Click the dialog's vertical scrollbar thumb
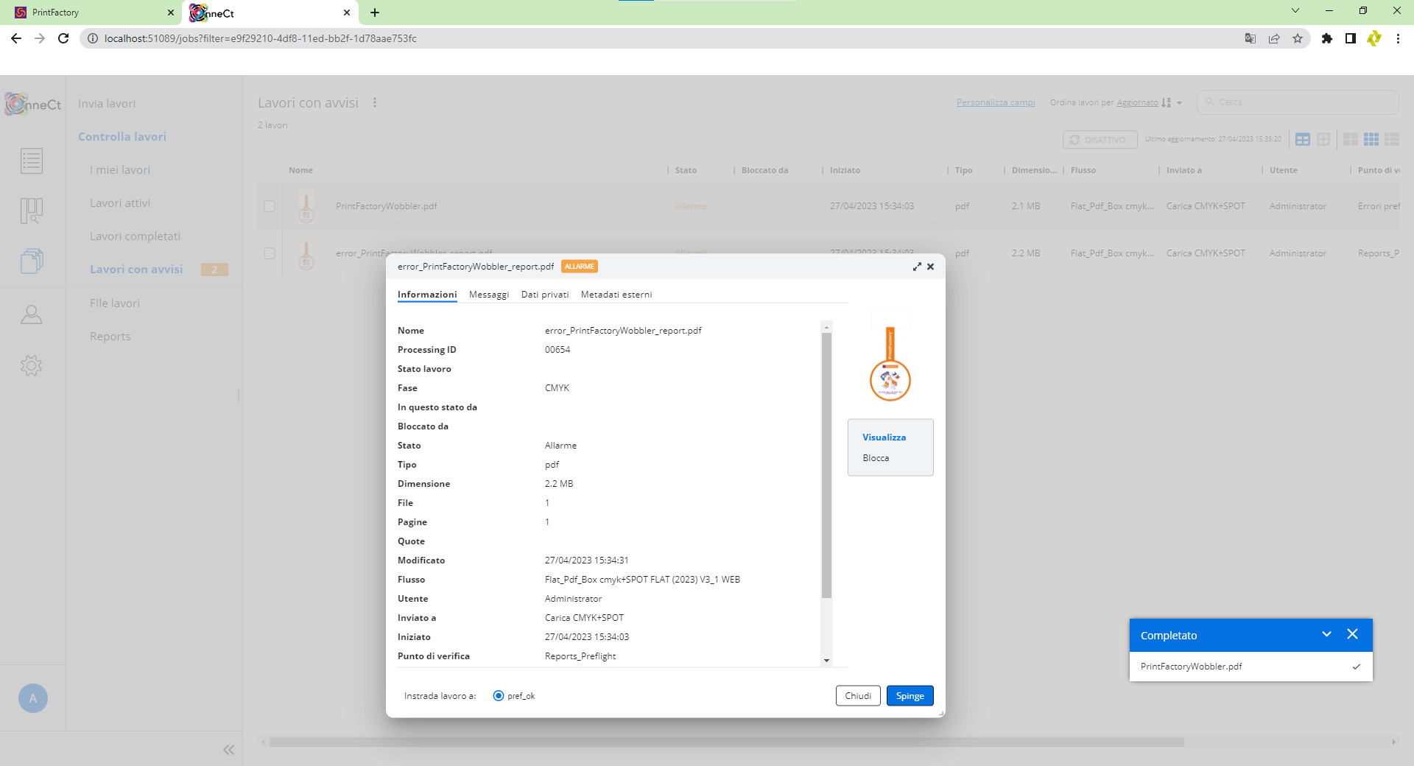This screenshot has width=1414, height=766. pyautogui.click(x=826, y=465)
